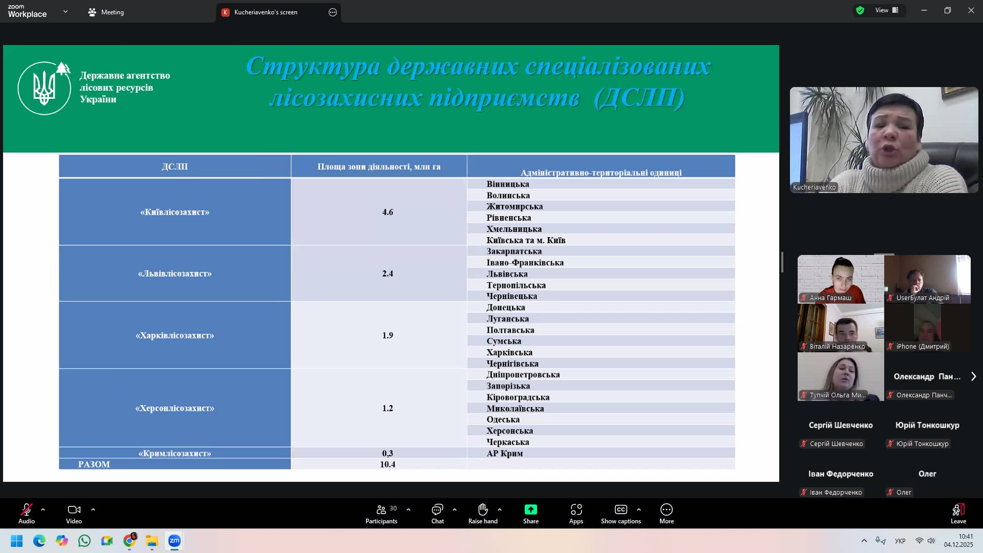Show next page of participant thumbnails
The height and width of the screenshot is (553, 983).
(973, 376)
